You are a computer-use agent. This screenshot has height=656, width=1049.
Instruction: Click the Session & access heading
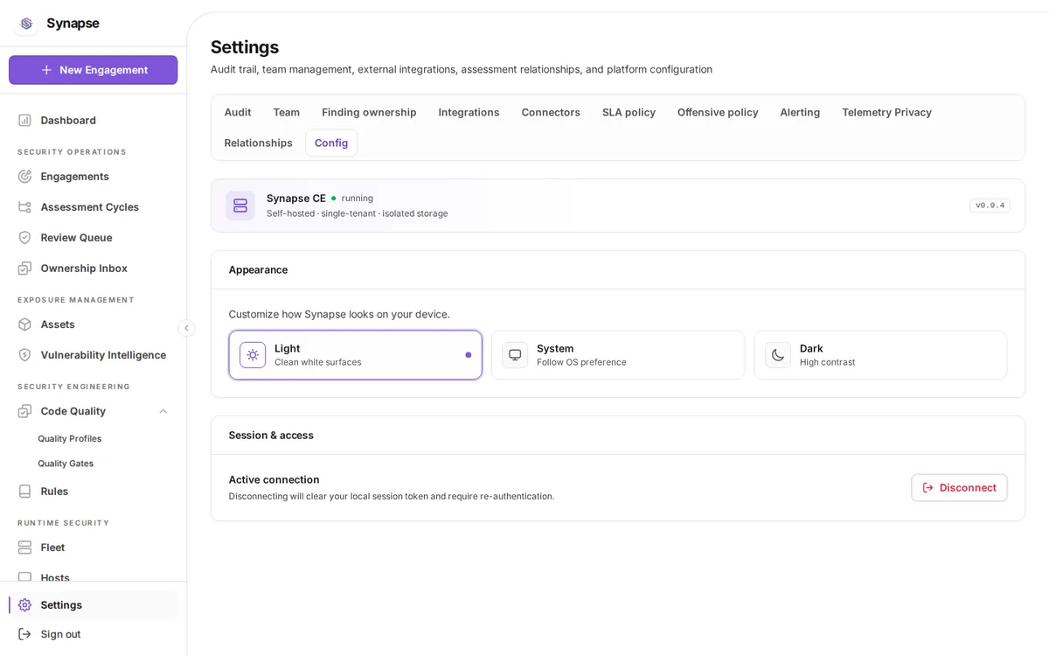(271, 435)
